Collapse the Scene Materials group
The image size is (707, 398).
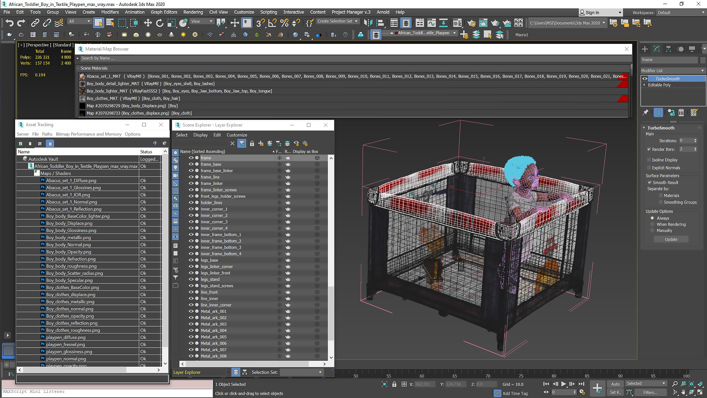point(78,68)
